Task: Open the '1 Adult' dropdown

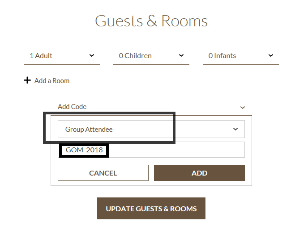Action: tap(61, 56)
